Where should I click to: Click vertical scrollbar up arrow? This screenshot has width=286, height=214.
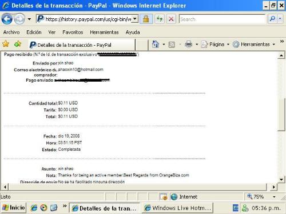coord(281,55)
